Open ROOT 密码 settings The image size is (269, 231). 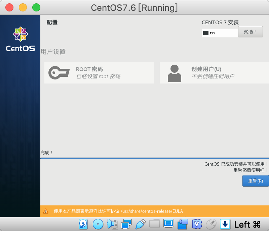pos(99,73)
